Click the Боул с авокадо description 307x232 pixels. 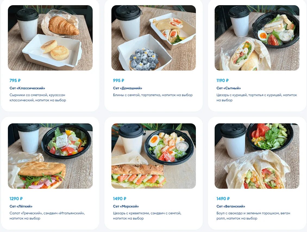tap(253, 216)
